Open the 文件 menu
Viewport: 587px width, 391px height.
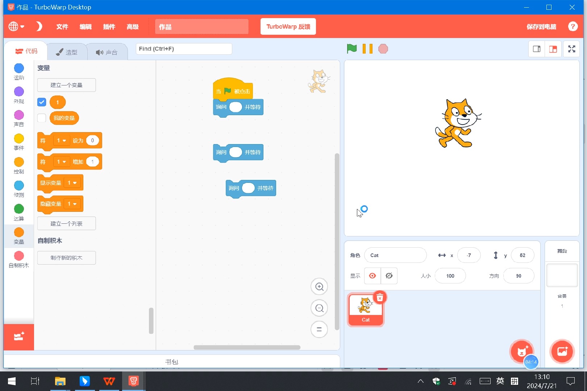pos(62,26)
